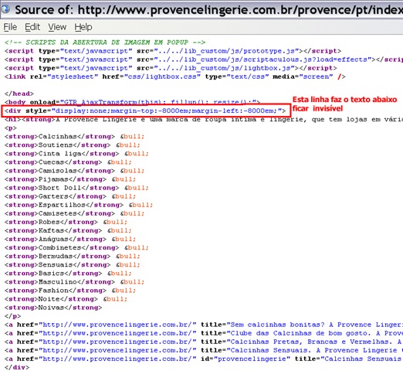This screenshot has width=403, height=371.
Task: Click the Garters strong line
Action: tap(70, 196)
